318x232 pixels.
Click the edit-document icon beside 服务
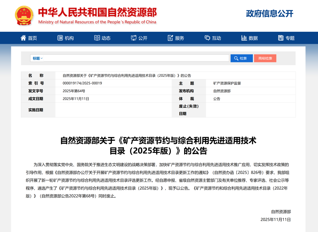170,38
